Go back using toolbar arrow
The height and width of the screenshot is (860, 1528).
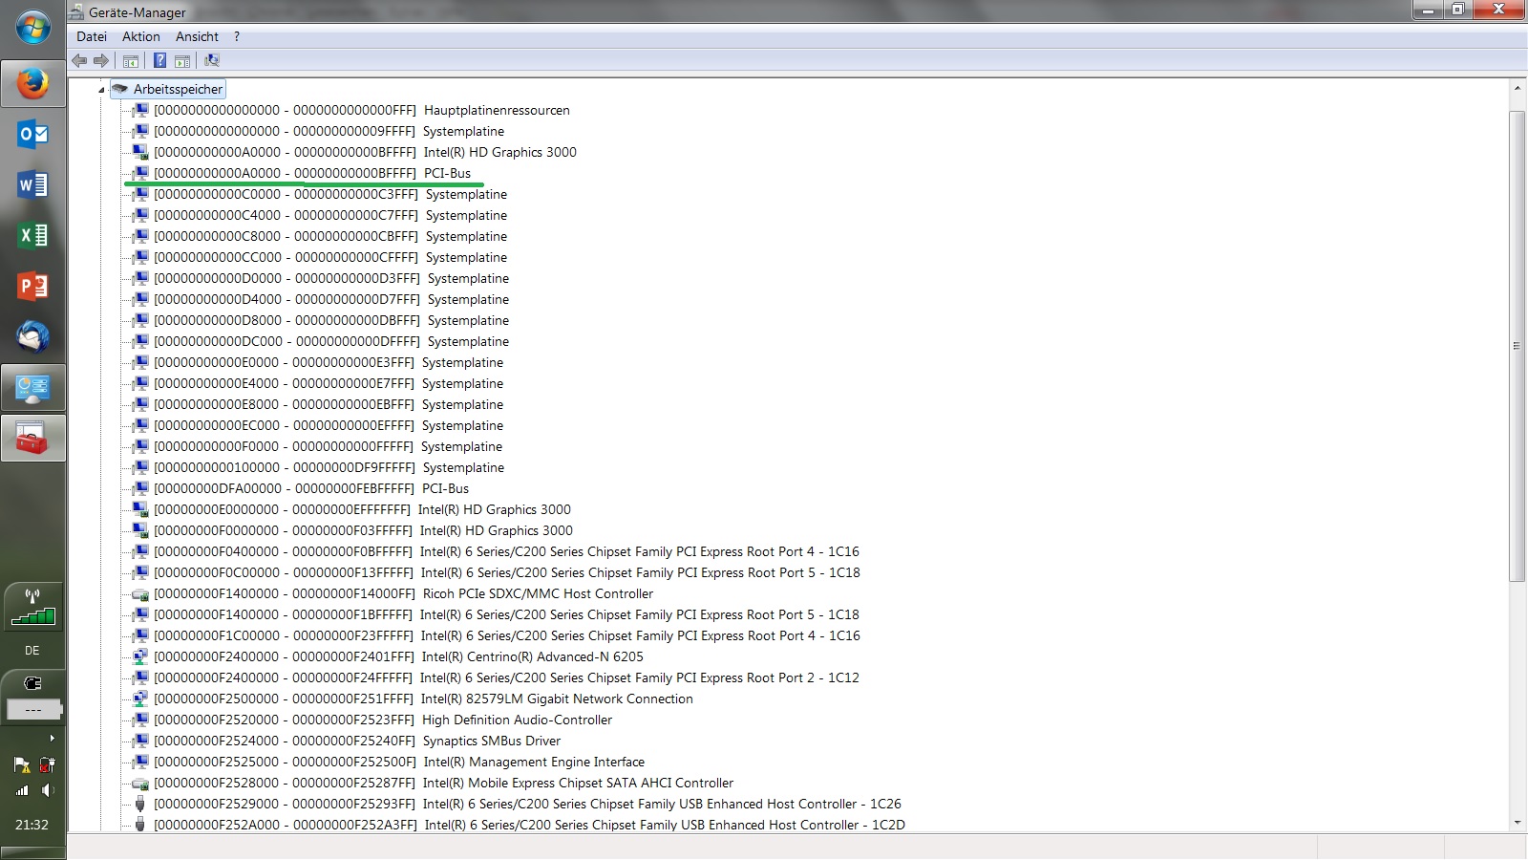point(79,60)
